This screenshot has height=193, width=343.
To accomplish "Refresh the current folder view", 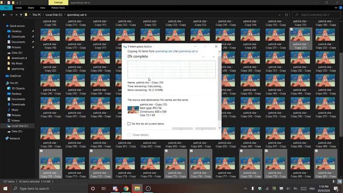I will point(286,15).
